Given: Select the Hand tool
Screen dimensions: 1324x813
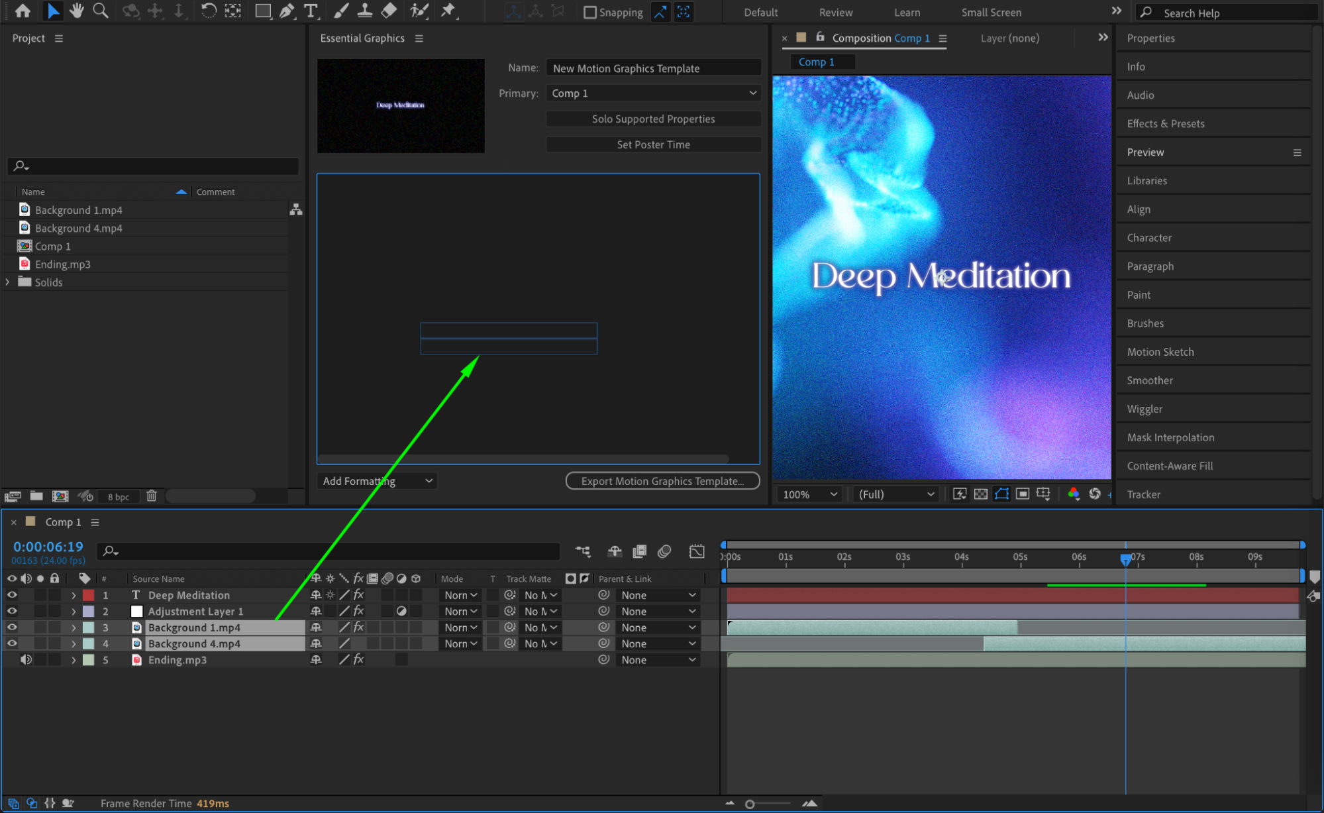Looking at the screenshot, I should [x=77, y=11].
